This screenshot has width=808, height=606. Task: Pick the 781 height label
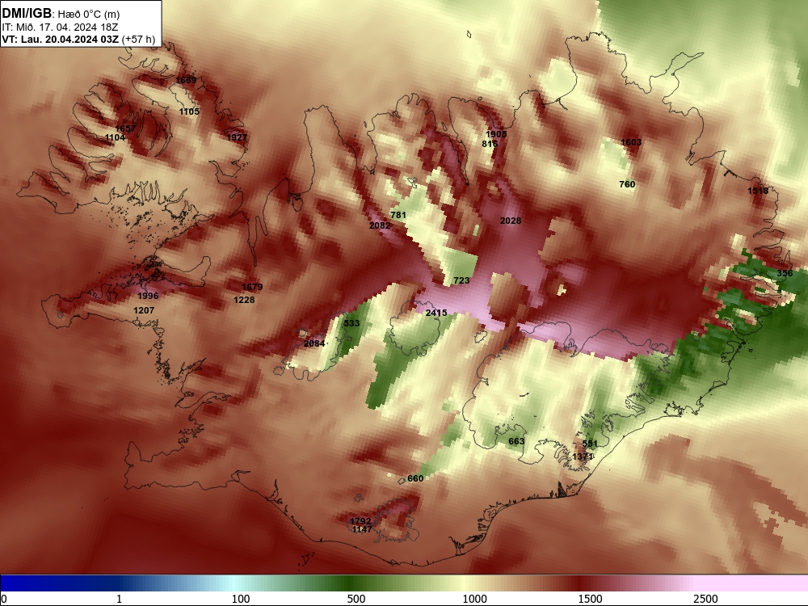pos(398,215)
